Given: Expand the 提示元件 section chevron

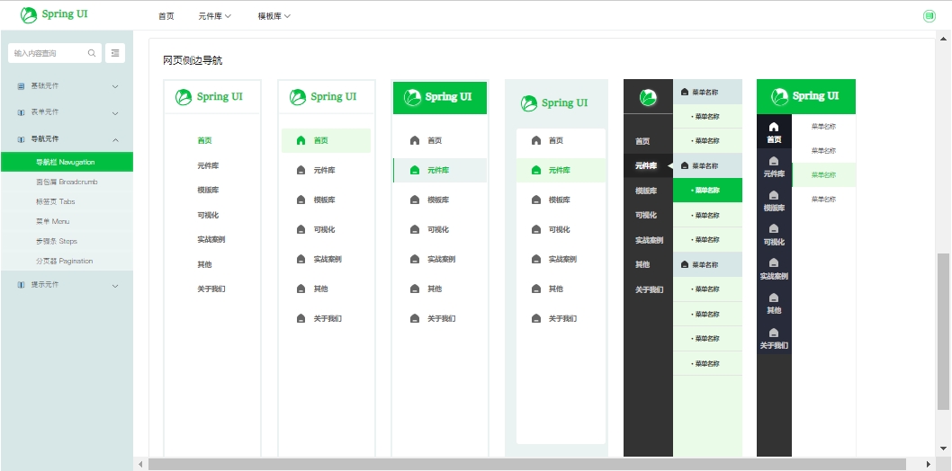Looking at the screenshot, I should click(x=115, y=286).
